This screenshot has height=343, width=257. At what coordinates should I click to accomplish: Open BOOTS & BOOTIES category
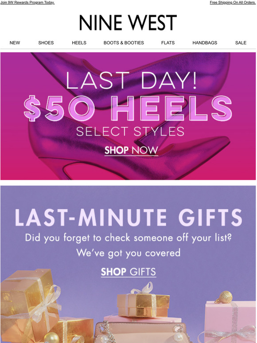[124, 43]
